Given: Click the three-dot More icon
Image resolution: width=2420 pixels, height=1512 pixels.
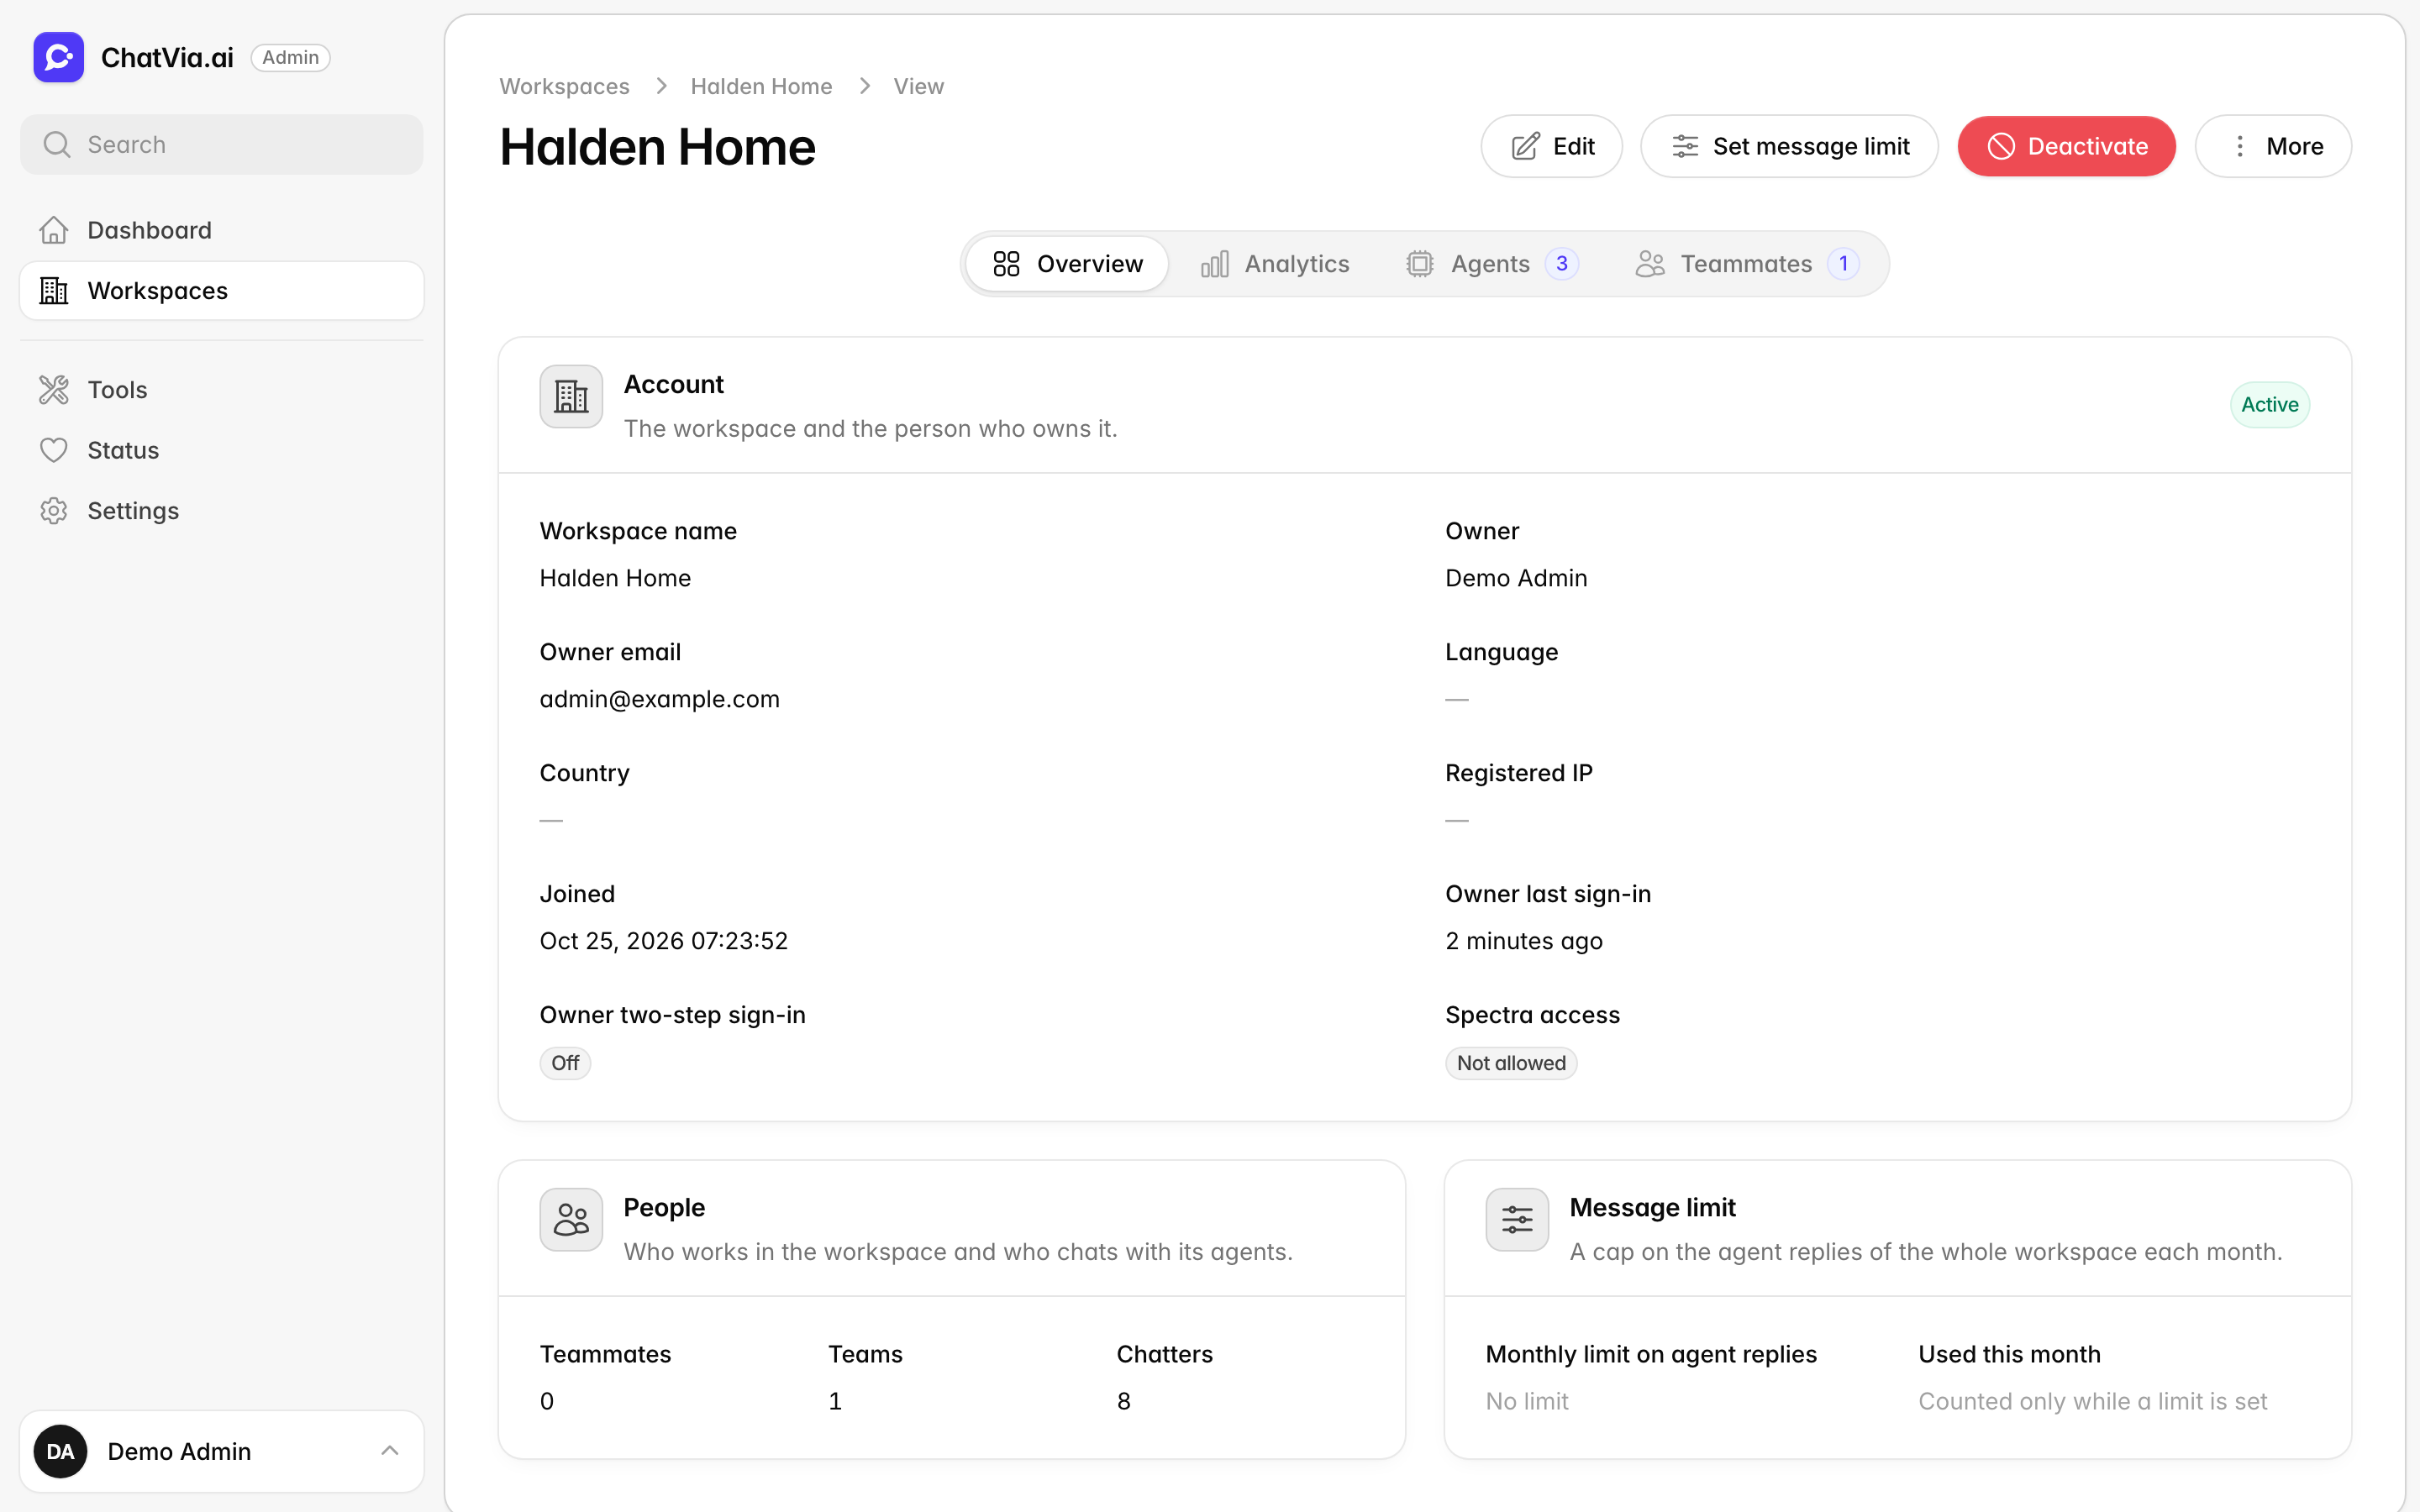Looking at the screenshot, I should [x=2240, y=146].
